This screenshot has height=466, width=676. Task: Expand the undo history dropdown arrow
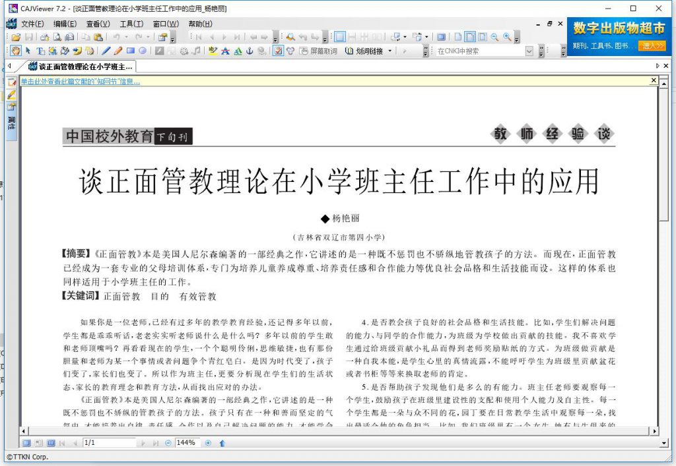coord(126,38)
